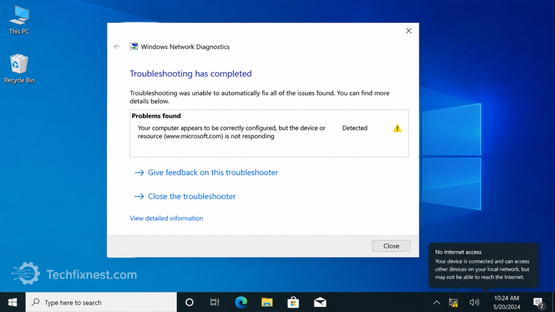Click Troubleshooting has completed heading
The image size is (555, 312).
tap(190, 74)
